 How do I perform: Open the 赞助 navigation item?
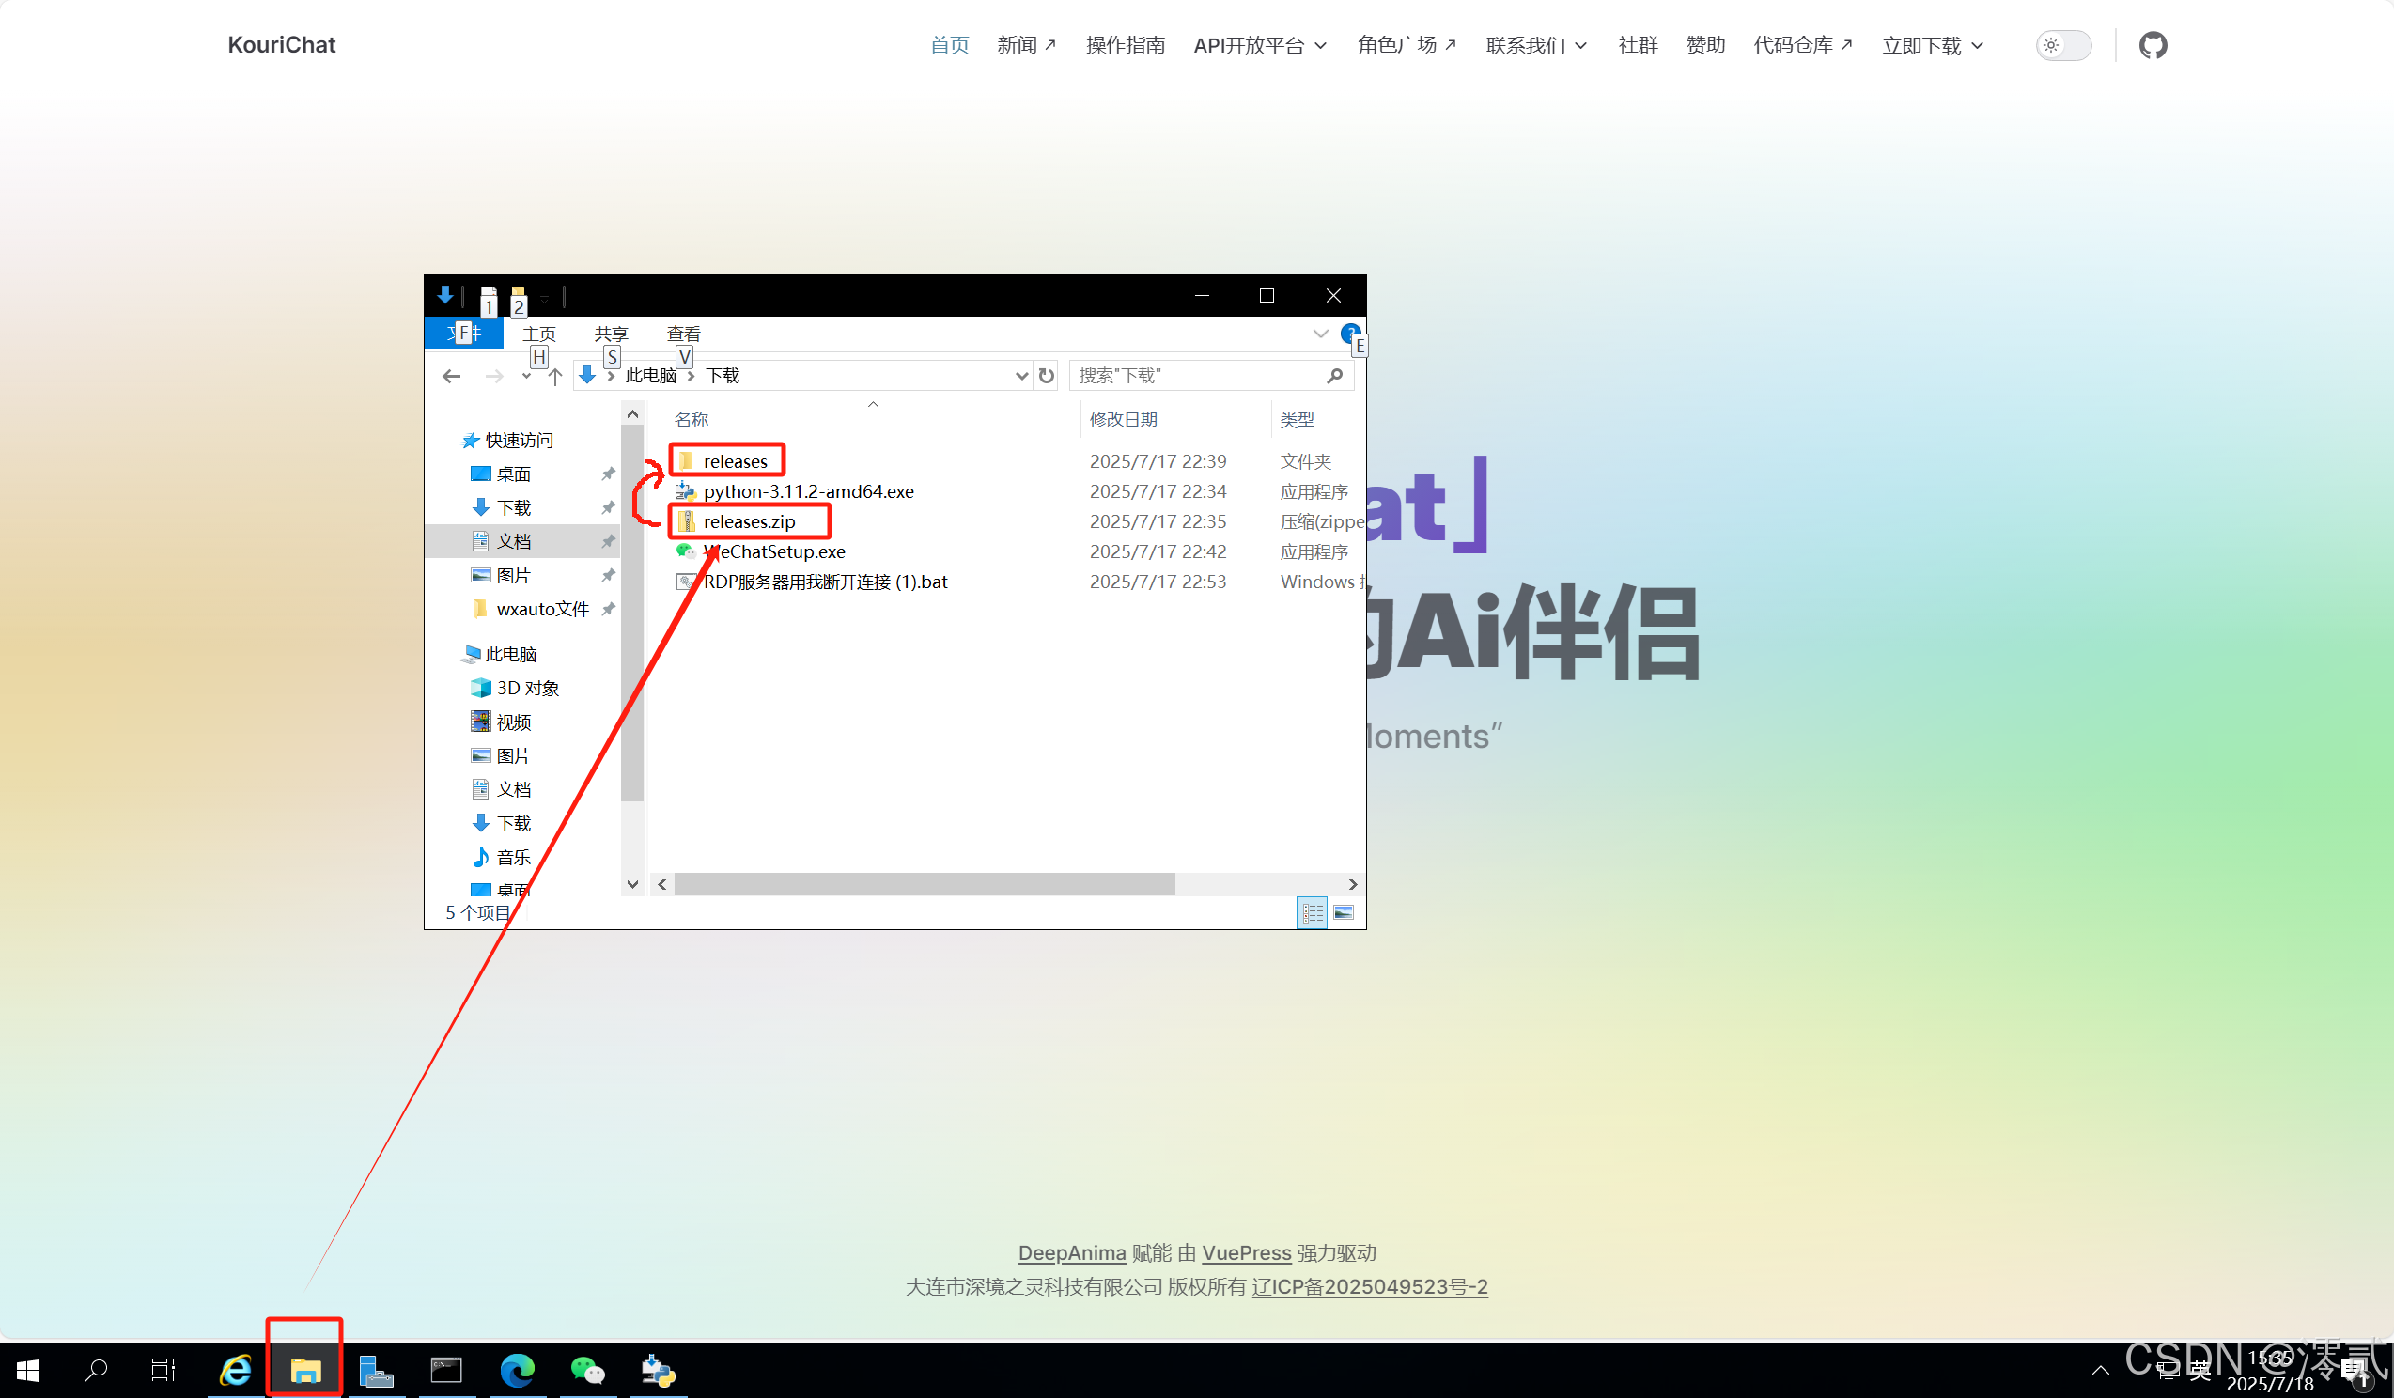(x=1704, y=46)
